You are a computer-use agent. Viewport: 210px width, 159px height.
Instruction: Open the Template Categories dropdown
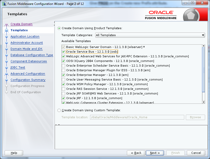point(150,35)
